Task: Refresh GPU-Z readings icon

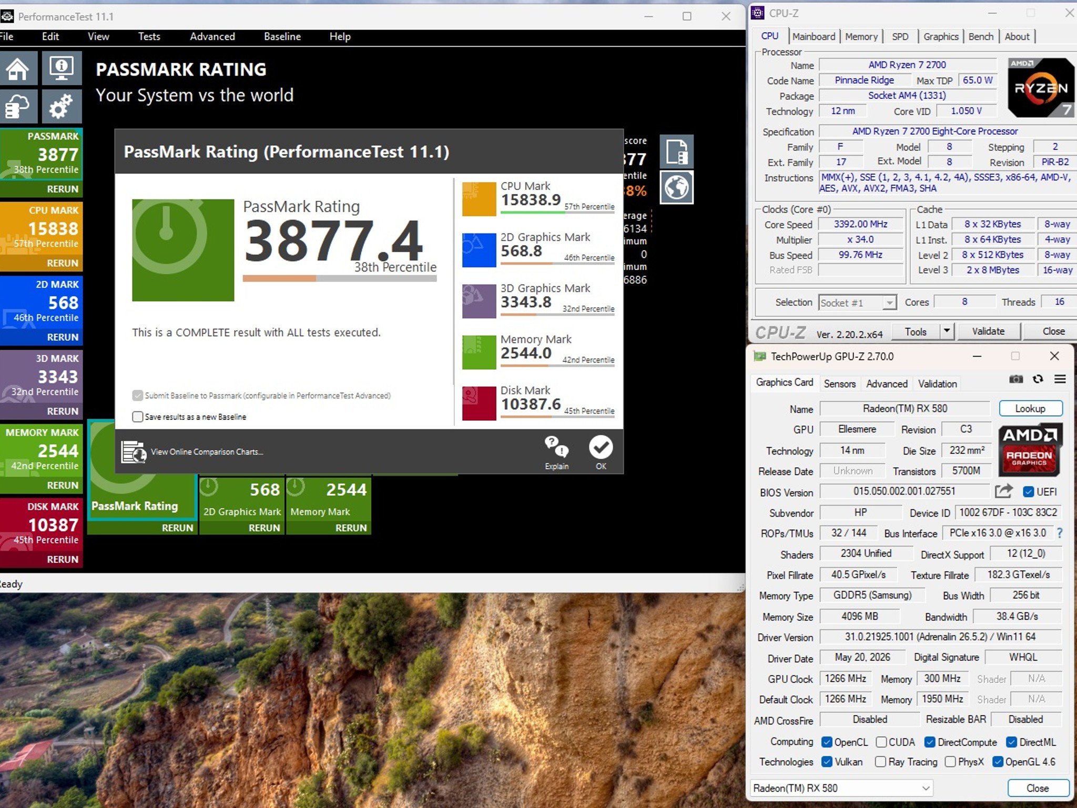Action: [1038, 379]
